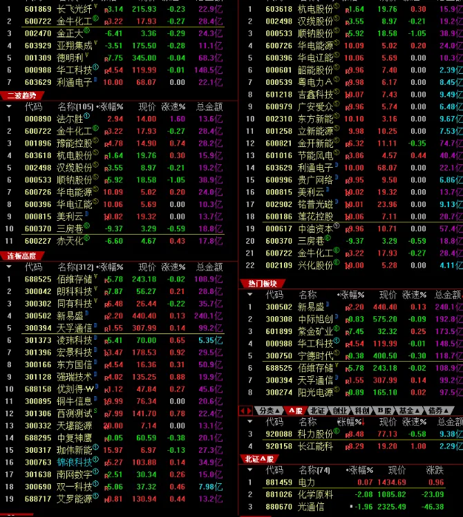The width and height of the screenshot is (463, 517).
Task: Select 880670 光通信 sector row
Action: pos(352,507)
